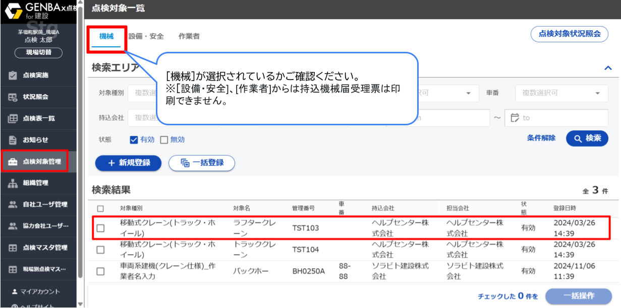Click the 新規登録 button
The image size is (621, 308).
(129, 163)
